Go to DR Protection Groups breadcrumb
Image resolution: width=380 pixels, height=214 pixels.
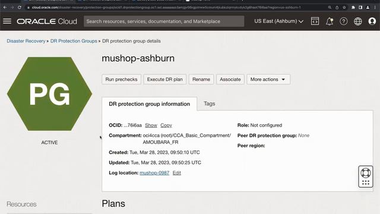[74, 41]
